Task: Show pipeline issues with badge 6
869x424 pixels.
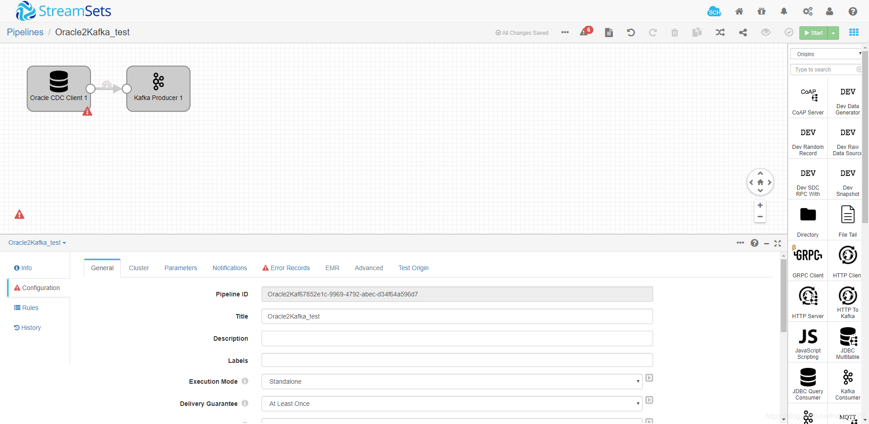Action: (586, 32)
